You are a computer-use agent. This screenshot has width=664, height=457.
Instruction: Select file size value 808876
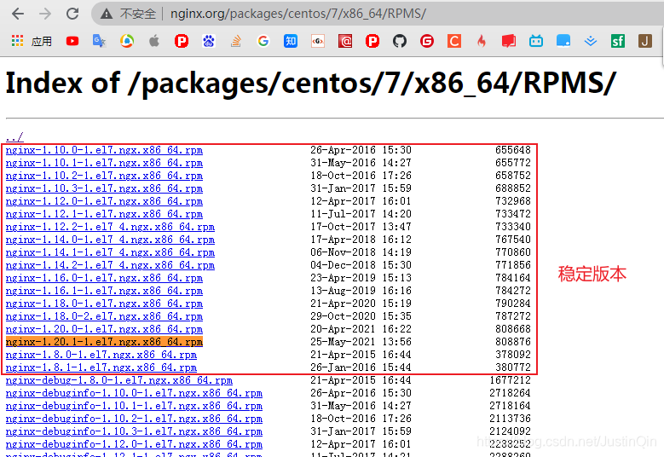click(513, 342)
